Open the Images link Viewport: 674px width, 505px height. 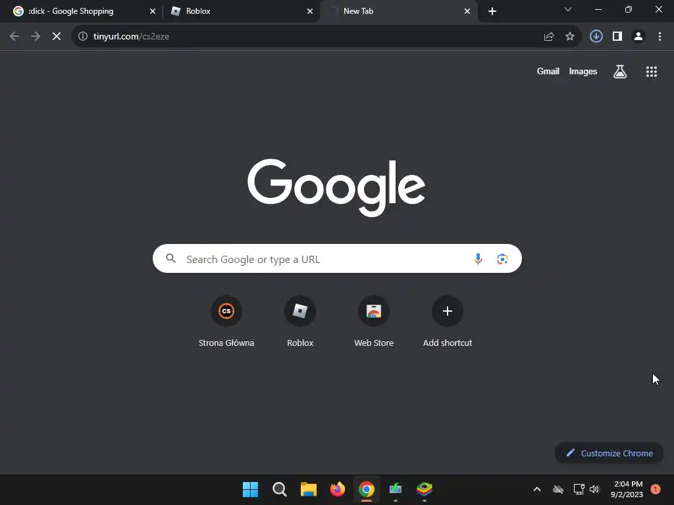coord(583,71)
